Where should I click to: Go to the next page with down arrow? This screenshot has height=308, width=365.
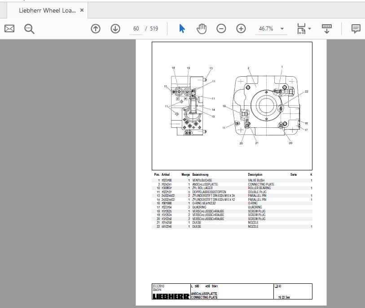(x=115, y=28)
